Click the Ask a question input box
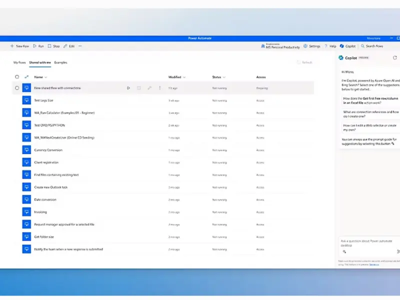 [367, 242]
